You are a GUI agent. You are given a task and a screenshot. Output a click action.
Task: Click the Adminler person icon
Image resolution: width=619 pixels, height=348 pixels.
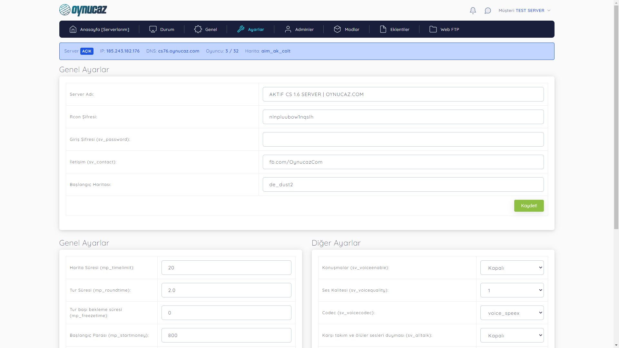click(288, 29)
